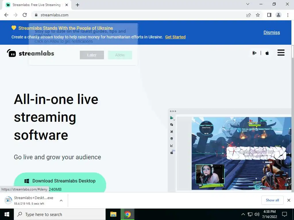The width and height of the screenshot is (294, 220).
Task: Open File Explorer from the taskbar
Action: click(x=113, y=214)
